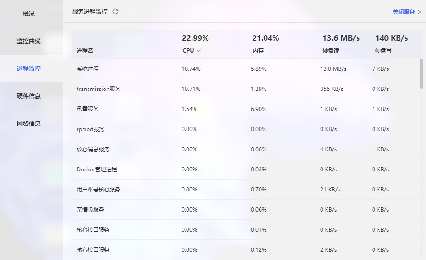The width and height of the screenshot is (426, 260).
Task: Select the rpciod服务 row
Action: (90, 129)
